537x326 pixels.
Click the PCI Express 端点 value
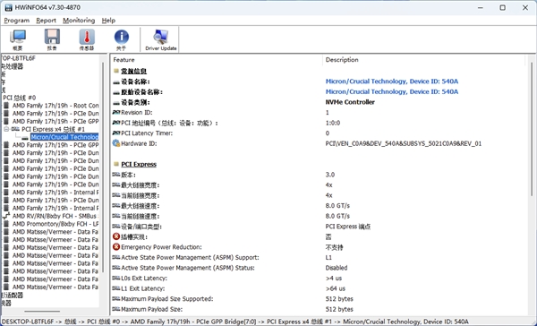pyautogui.click(x=347, y=227)
